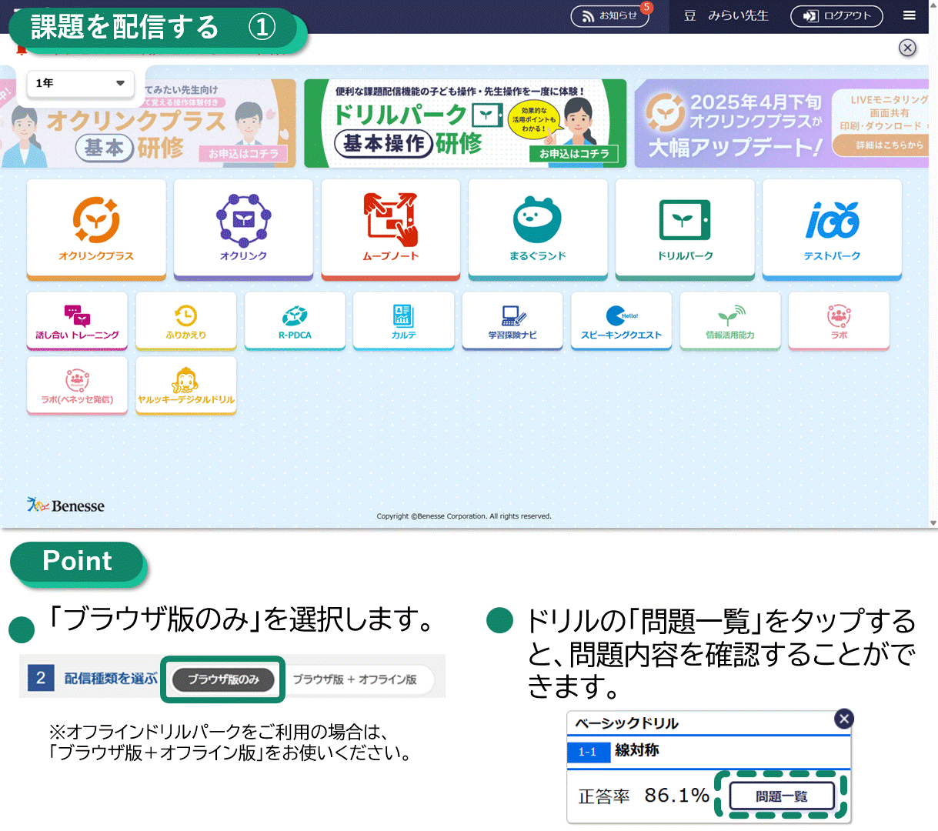938x831 pixels.
Task: Open the まるぐランド tile
Action: pyautogui.click(x=537, y=229)
